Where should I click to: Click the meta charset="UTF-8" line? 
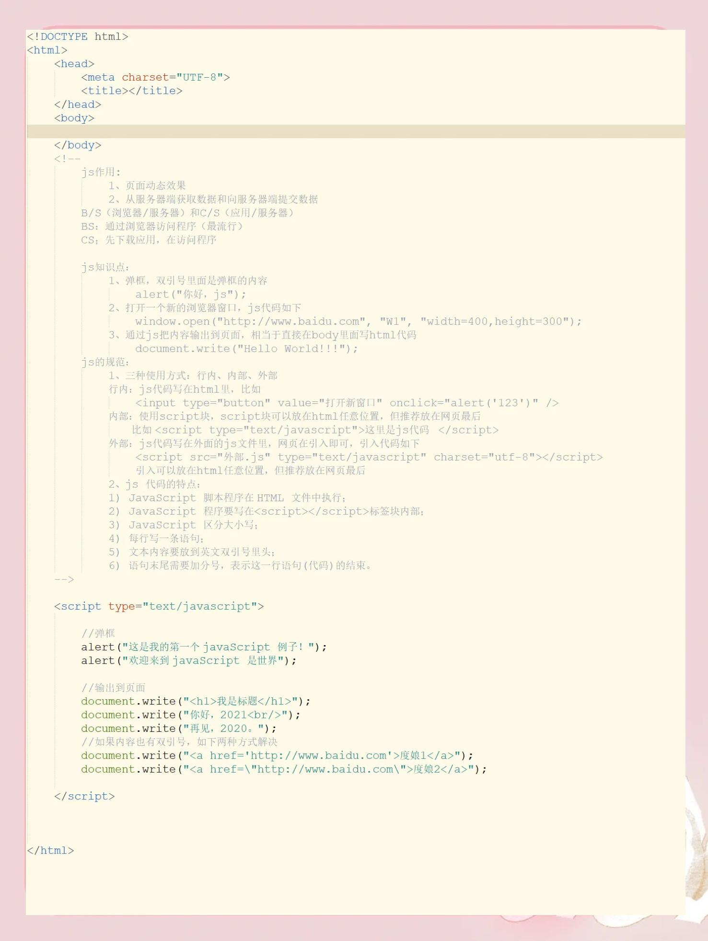[x=155, y=77]
